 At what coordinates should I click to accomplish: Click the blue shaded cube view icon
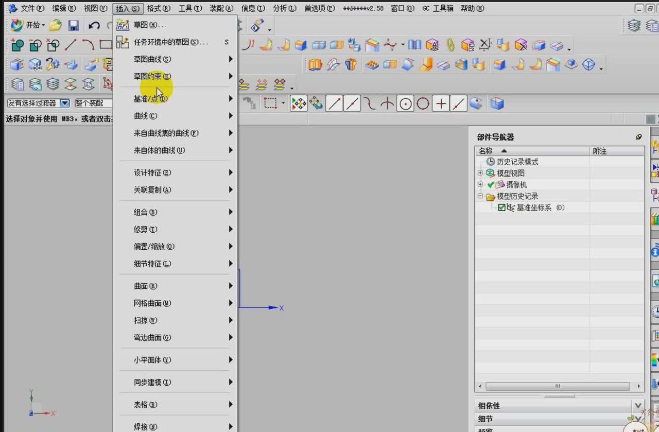point(497,104)
